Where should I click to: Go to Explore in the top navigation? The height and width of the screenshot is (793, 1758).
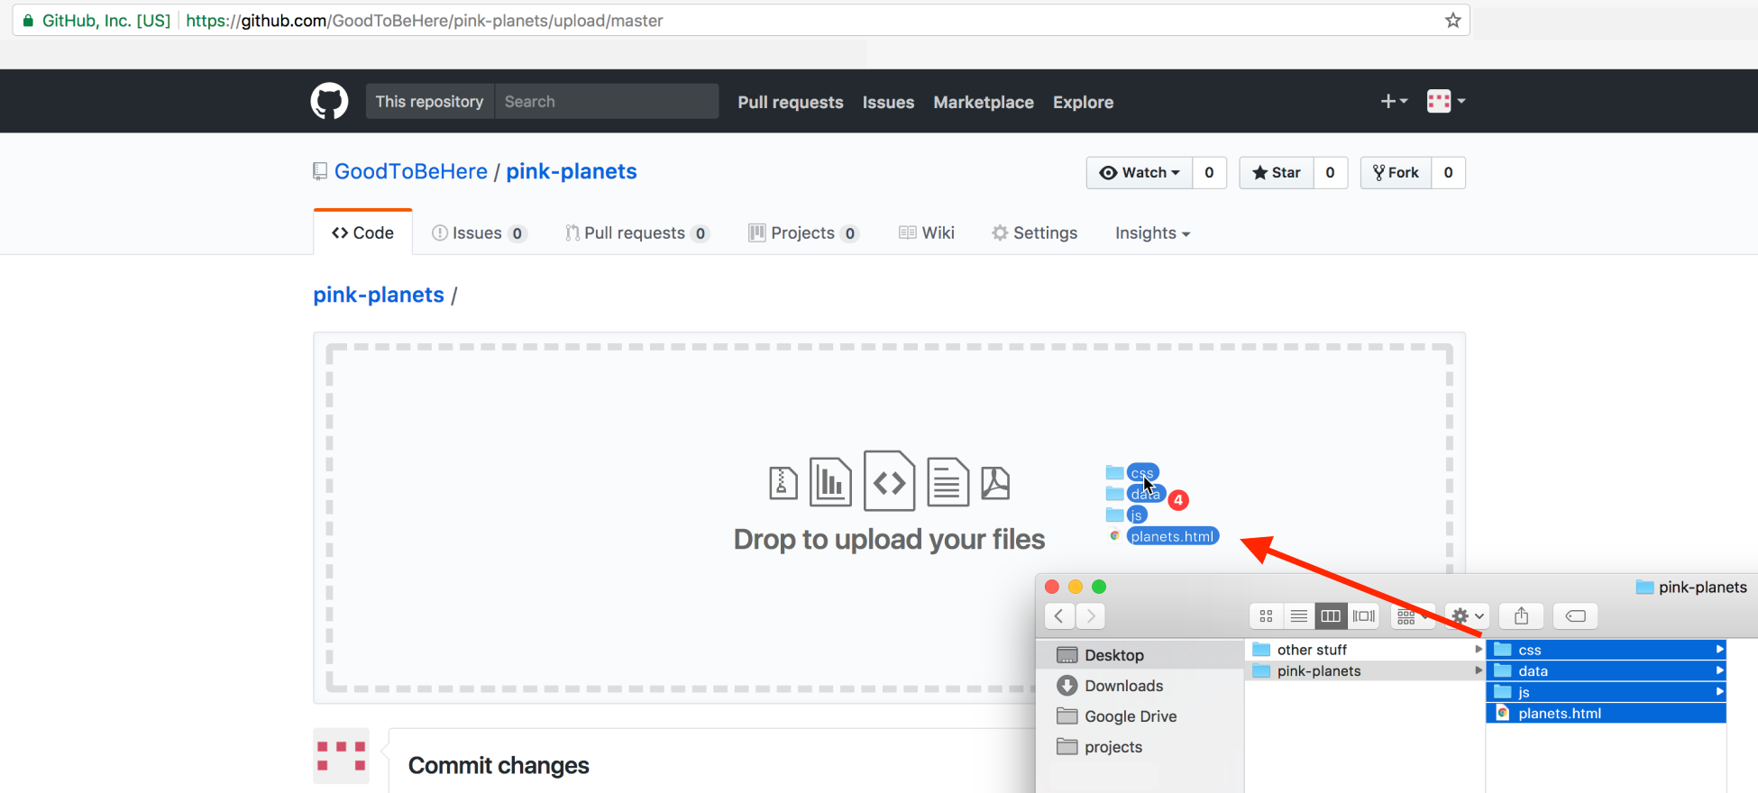click(x=1083, y=102)
